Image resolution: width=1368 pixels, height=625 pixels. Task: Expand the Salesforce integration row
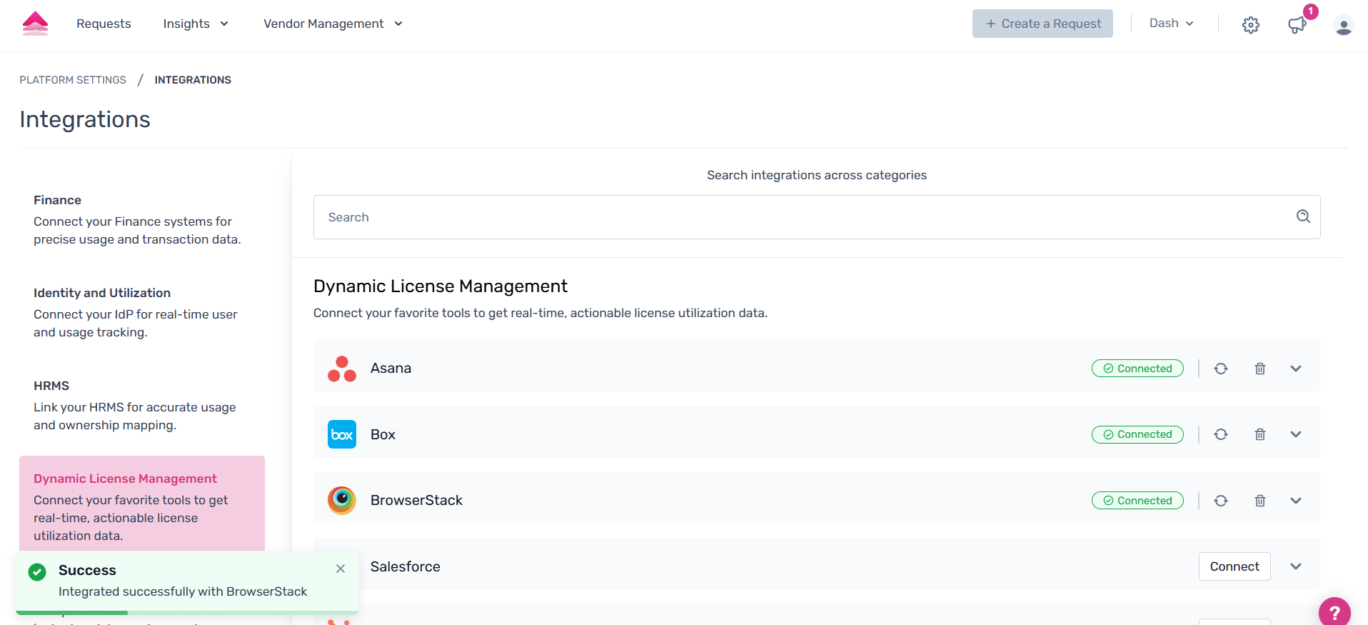point(1296,566)
